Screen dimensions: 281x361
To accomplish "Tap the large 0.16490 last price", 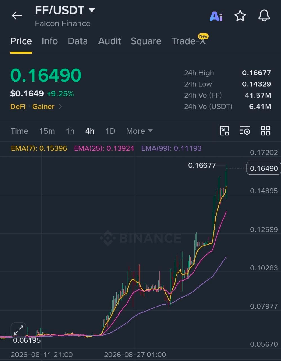I will [x=46, y=76].
